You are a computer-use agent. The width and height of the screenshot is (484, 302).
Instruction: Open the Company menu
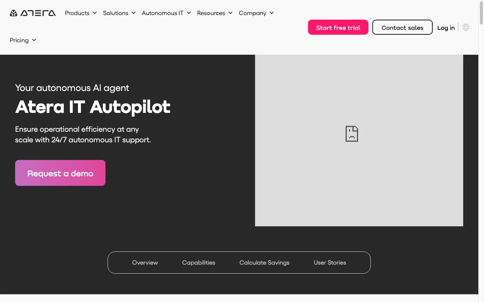(x=256, y=13)
